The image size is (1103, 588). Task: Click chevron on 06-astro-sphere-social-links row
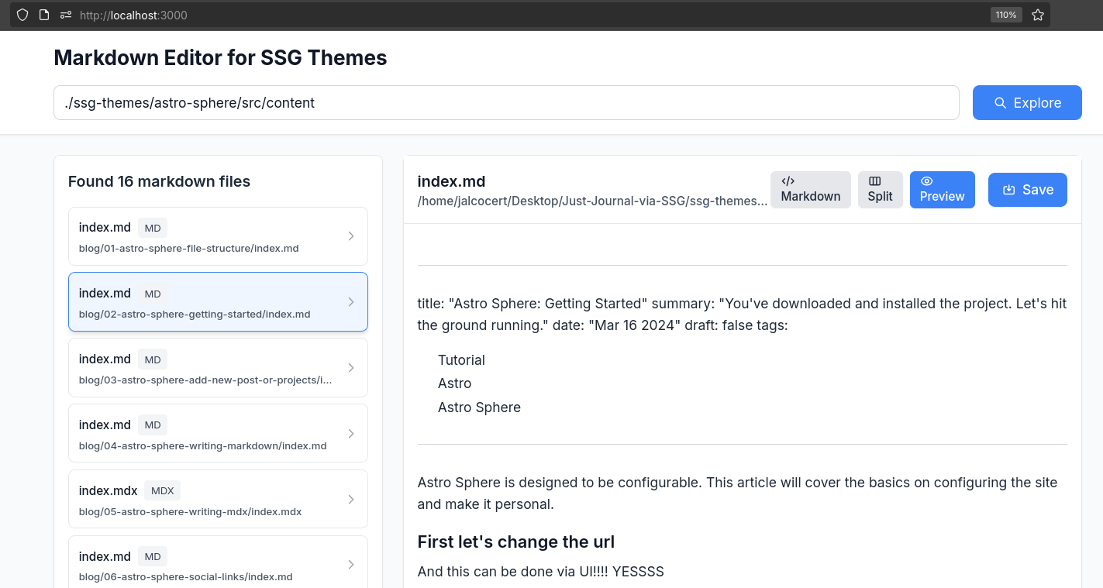click(x=351, y=565)
